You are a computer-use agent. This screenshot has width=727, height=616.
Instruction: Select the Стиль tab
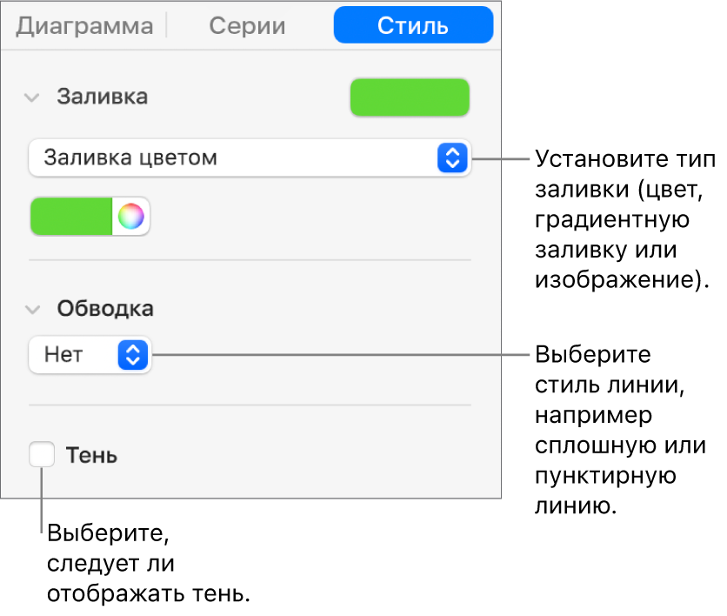(x=413, y=25)
